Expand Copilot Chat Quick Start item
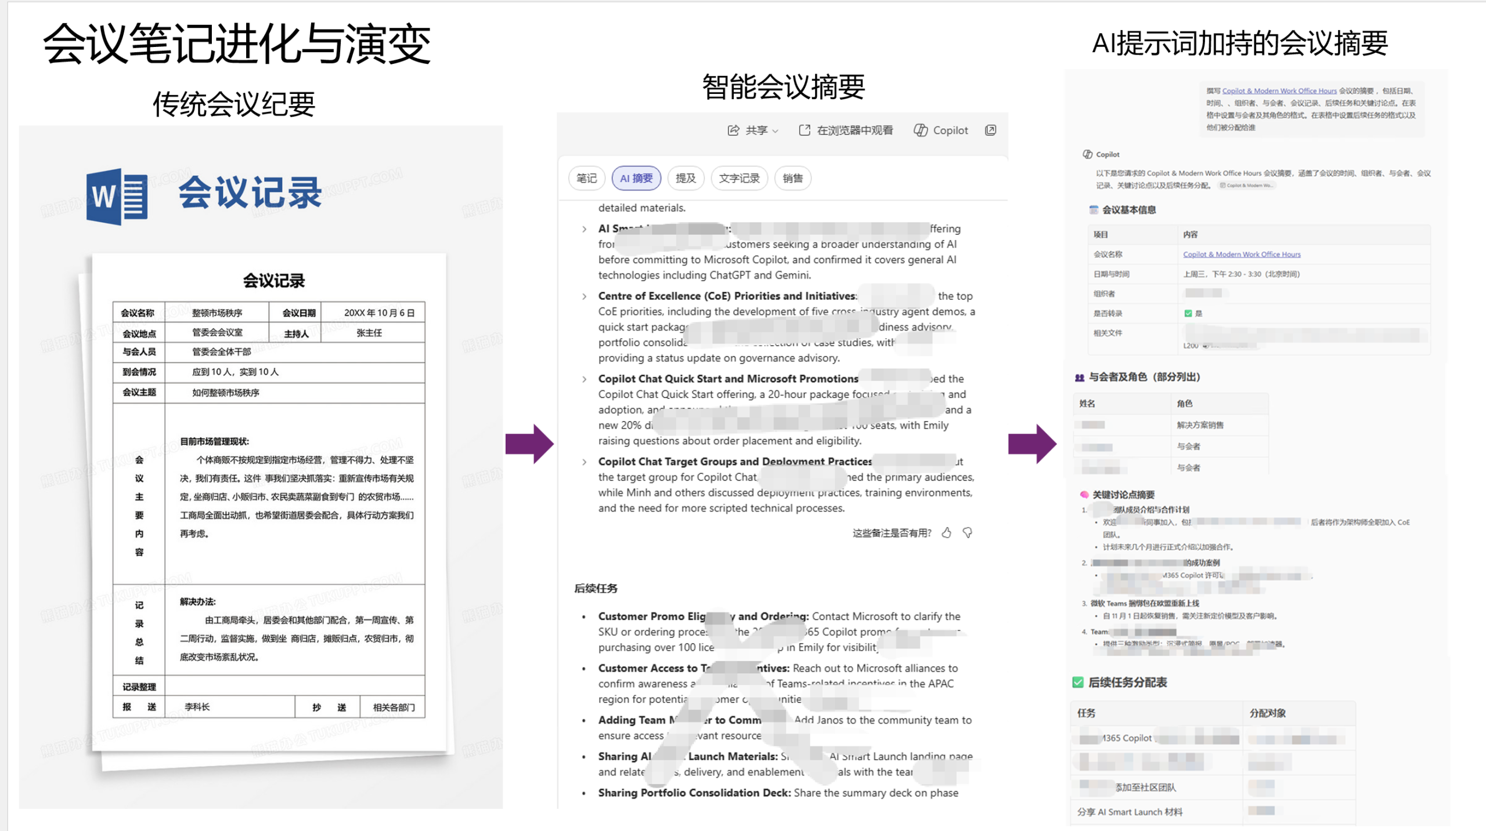 click(x=584, y=379)
